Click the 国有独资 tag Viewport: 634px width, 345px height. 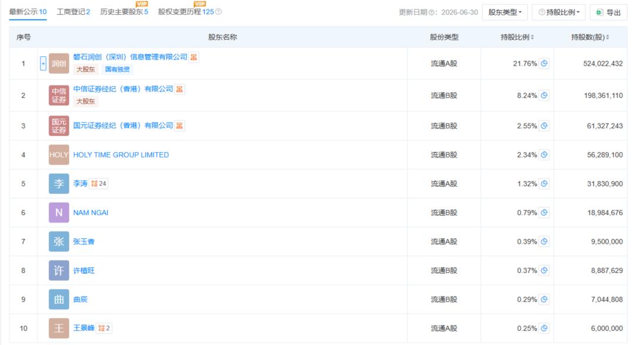pyautogui.click(x=117, y=69)
